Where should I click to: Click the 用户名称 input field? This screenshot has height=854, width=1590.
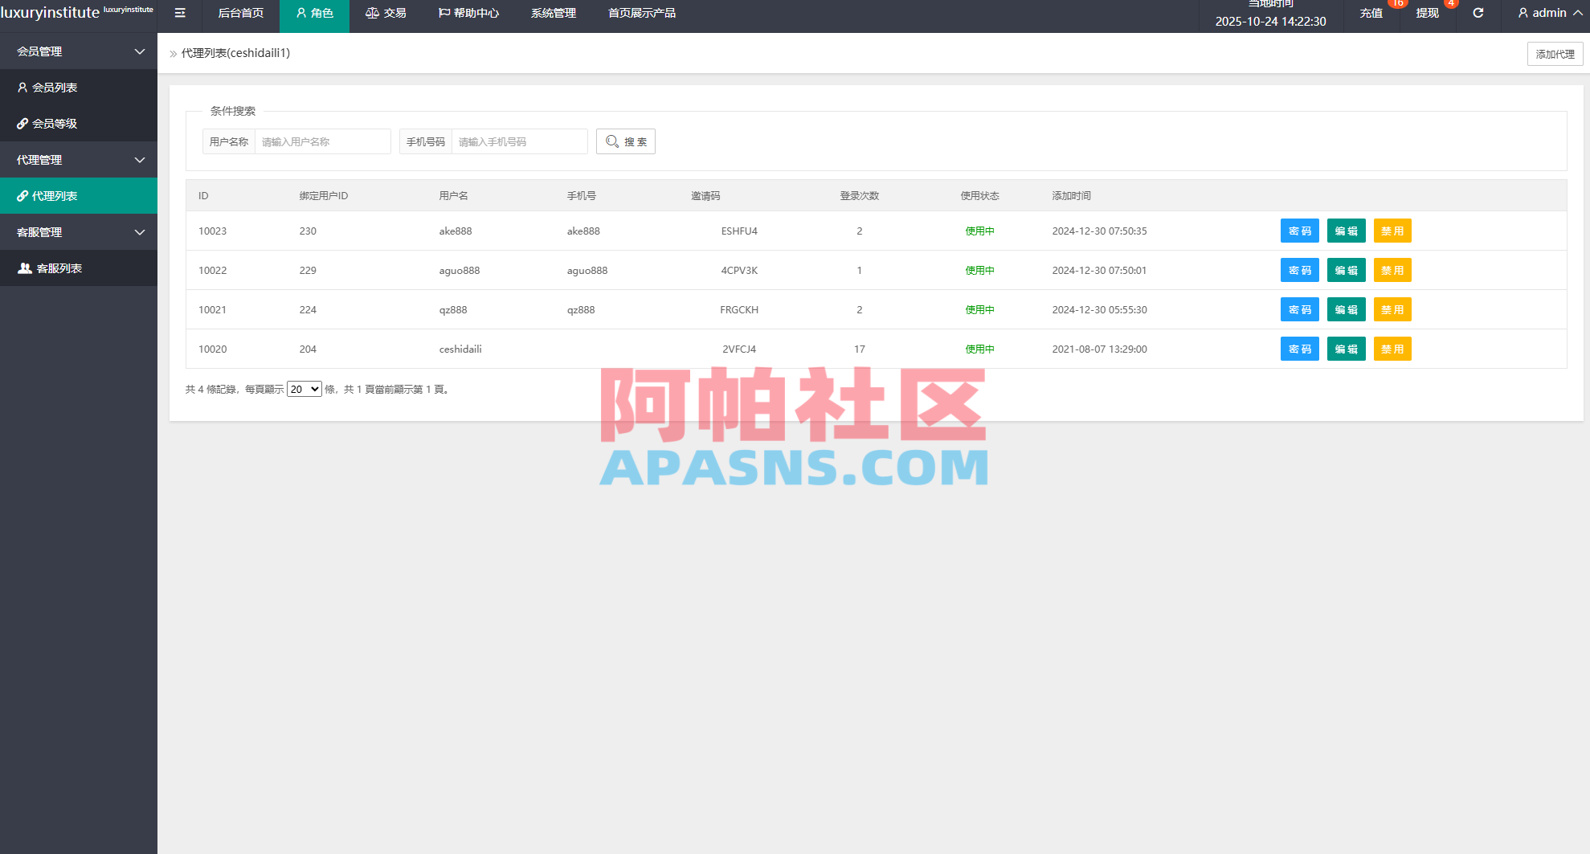tap(321, 141)
